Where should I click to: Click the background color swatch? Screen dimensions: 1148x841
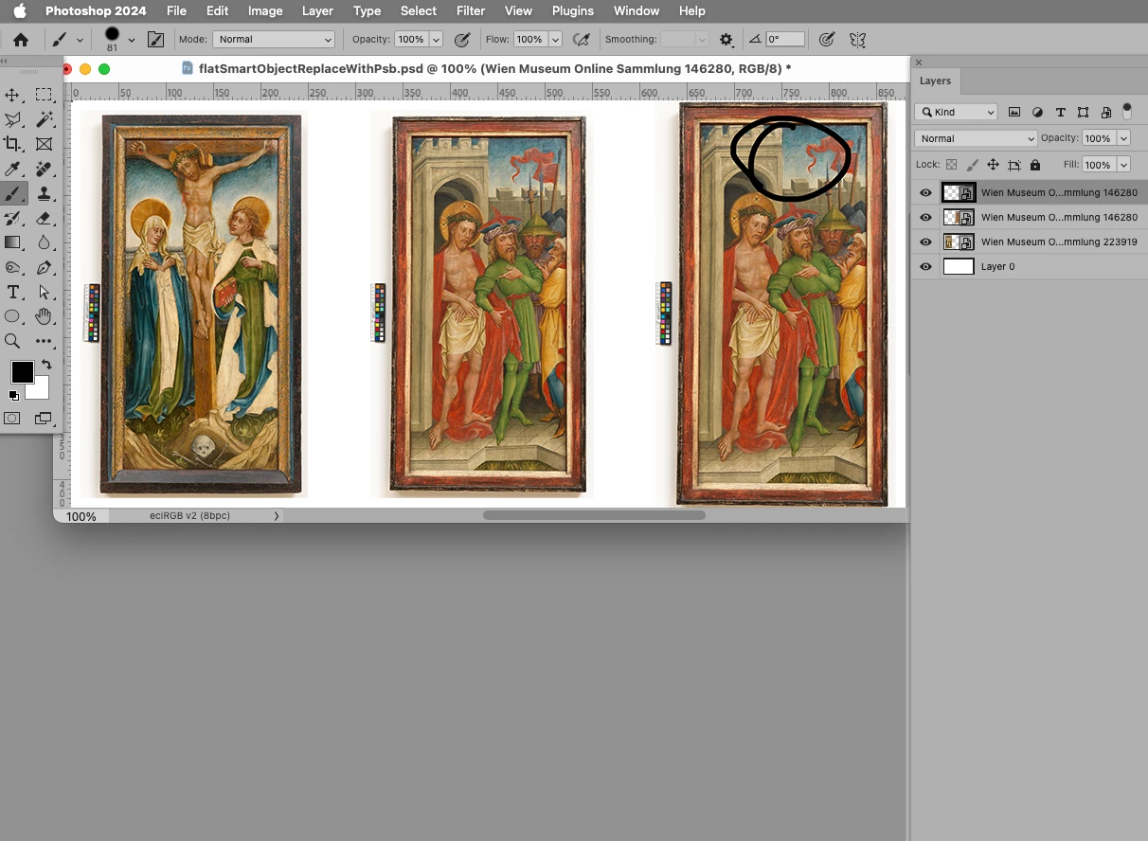click(x=40, y=389)
